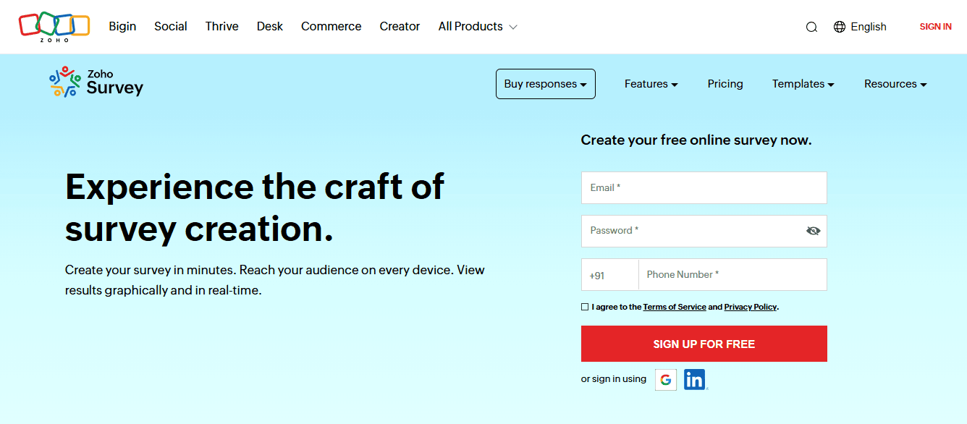Expand the Resources menu
This screenshot has height=424, width=967.
(895, 84)
